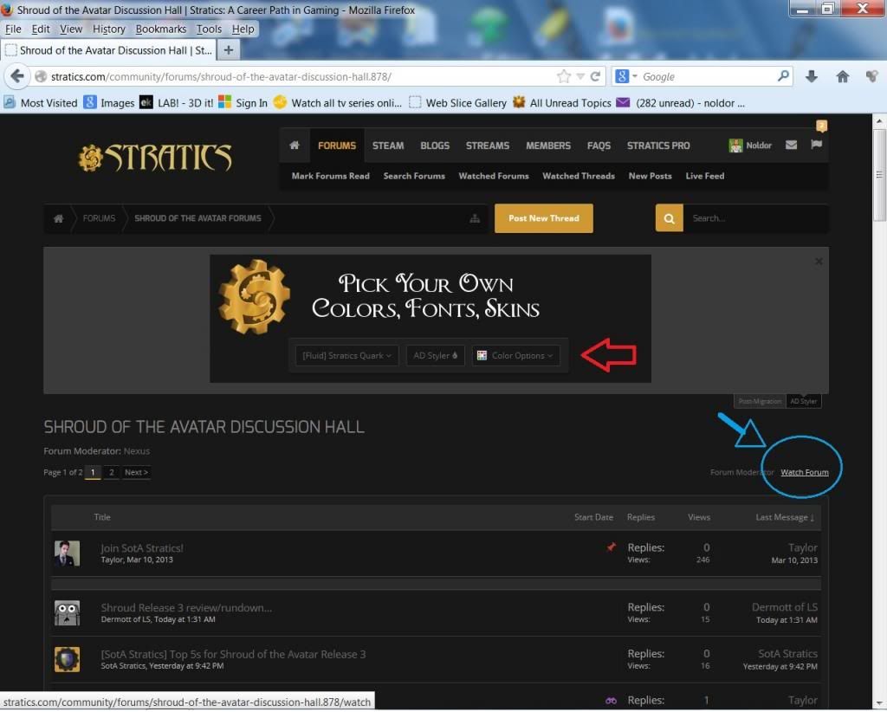The width and height of the screenshot is (887, 712).
Task: Open the All Unread Topics bookmark
Action: [x=561, y=103]
